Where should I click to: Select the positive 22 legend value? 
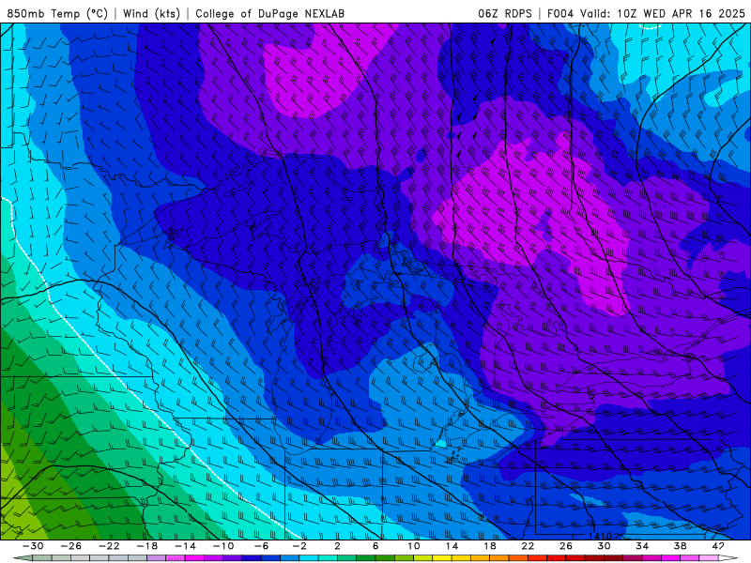point(528,546)
